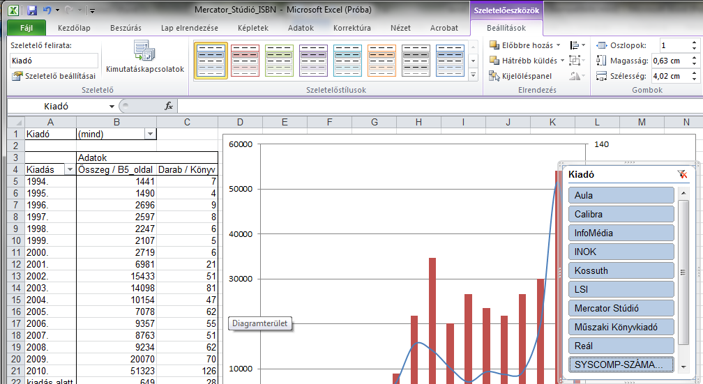Open the Undo history dropdown arrow
Image resolution: width=703 pixels, height=384 pixels.
[x=57, y=10]
